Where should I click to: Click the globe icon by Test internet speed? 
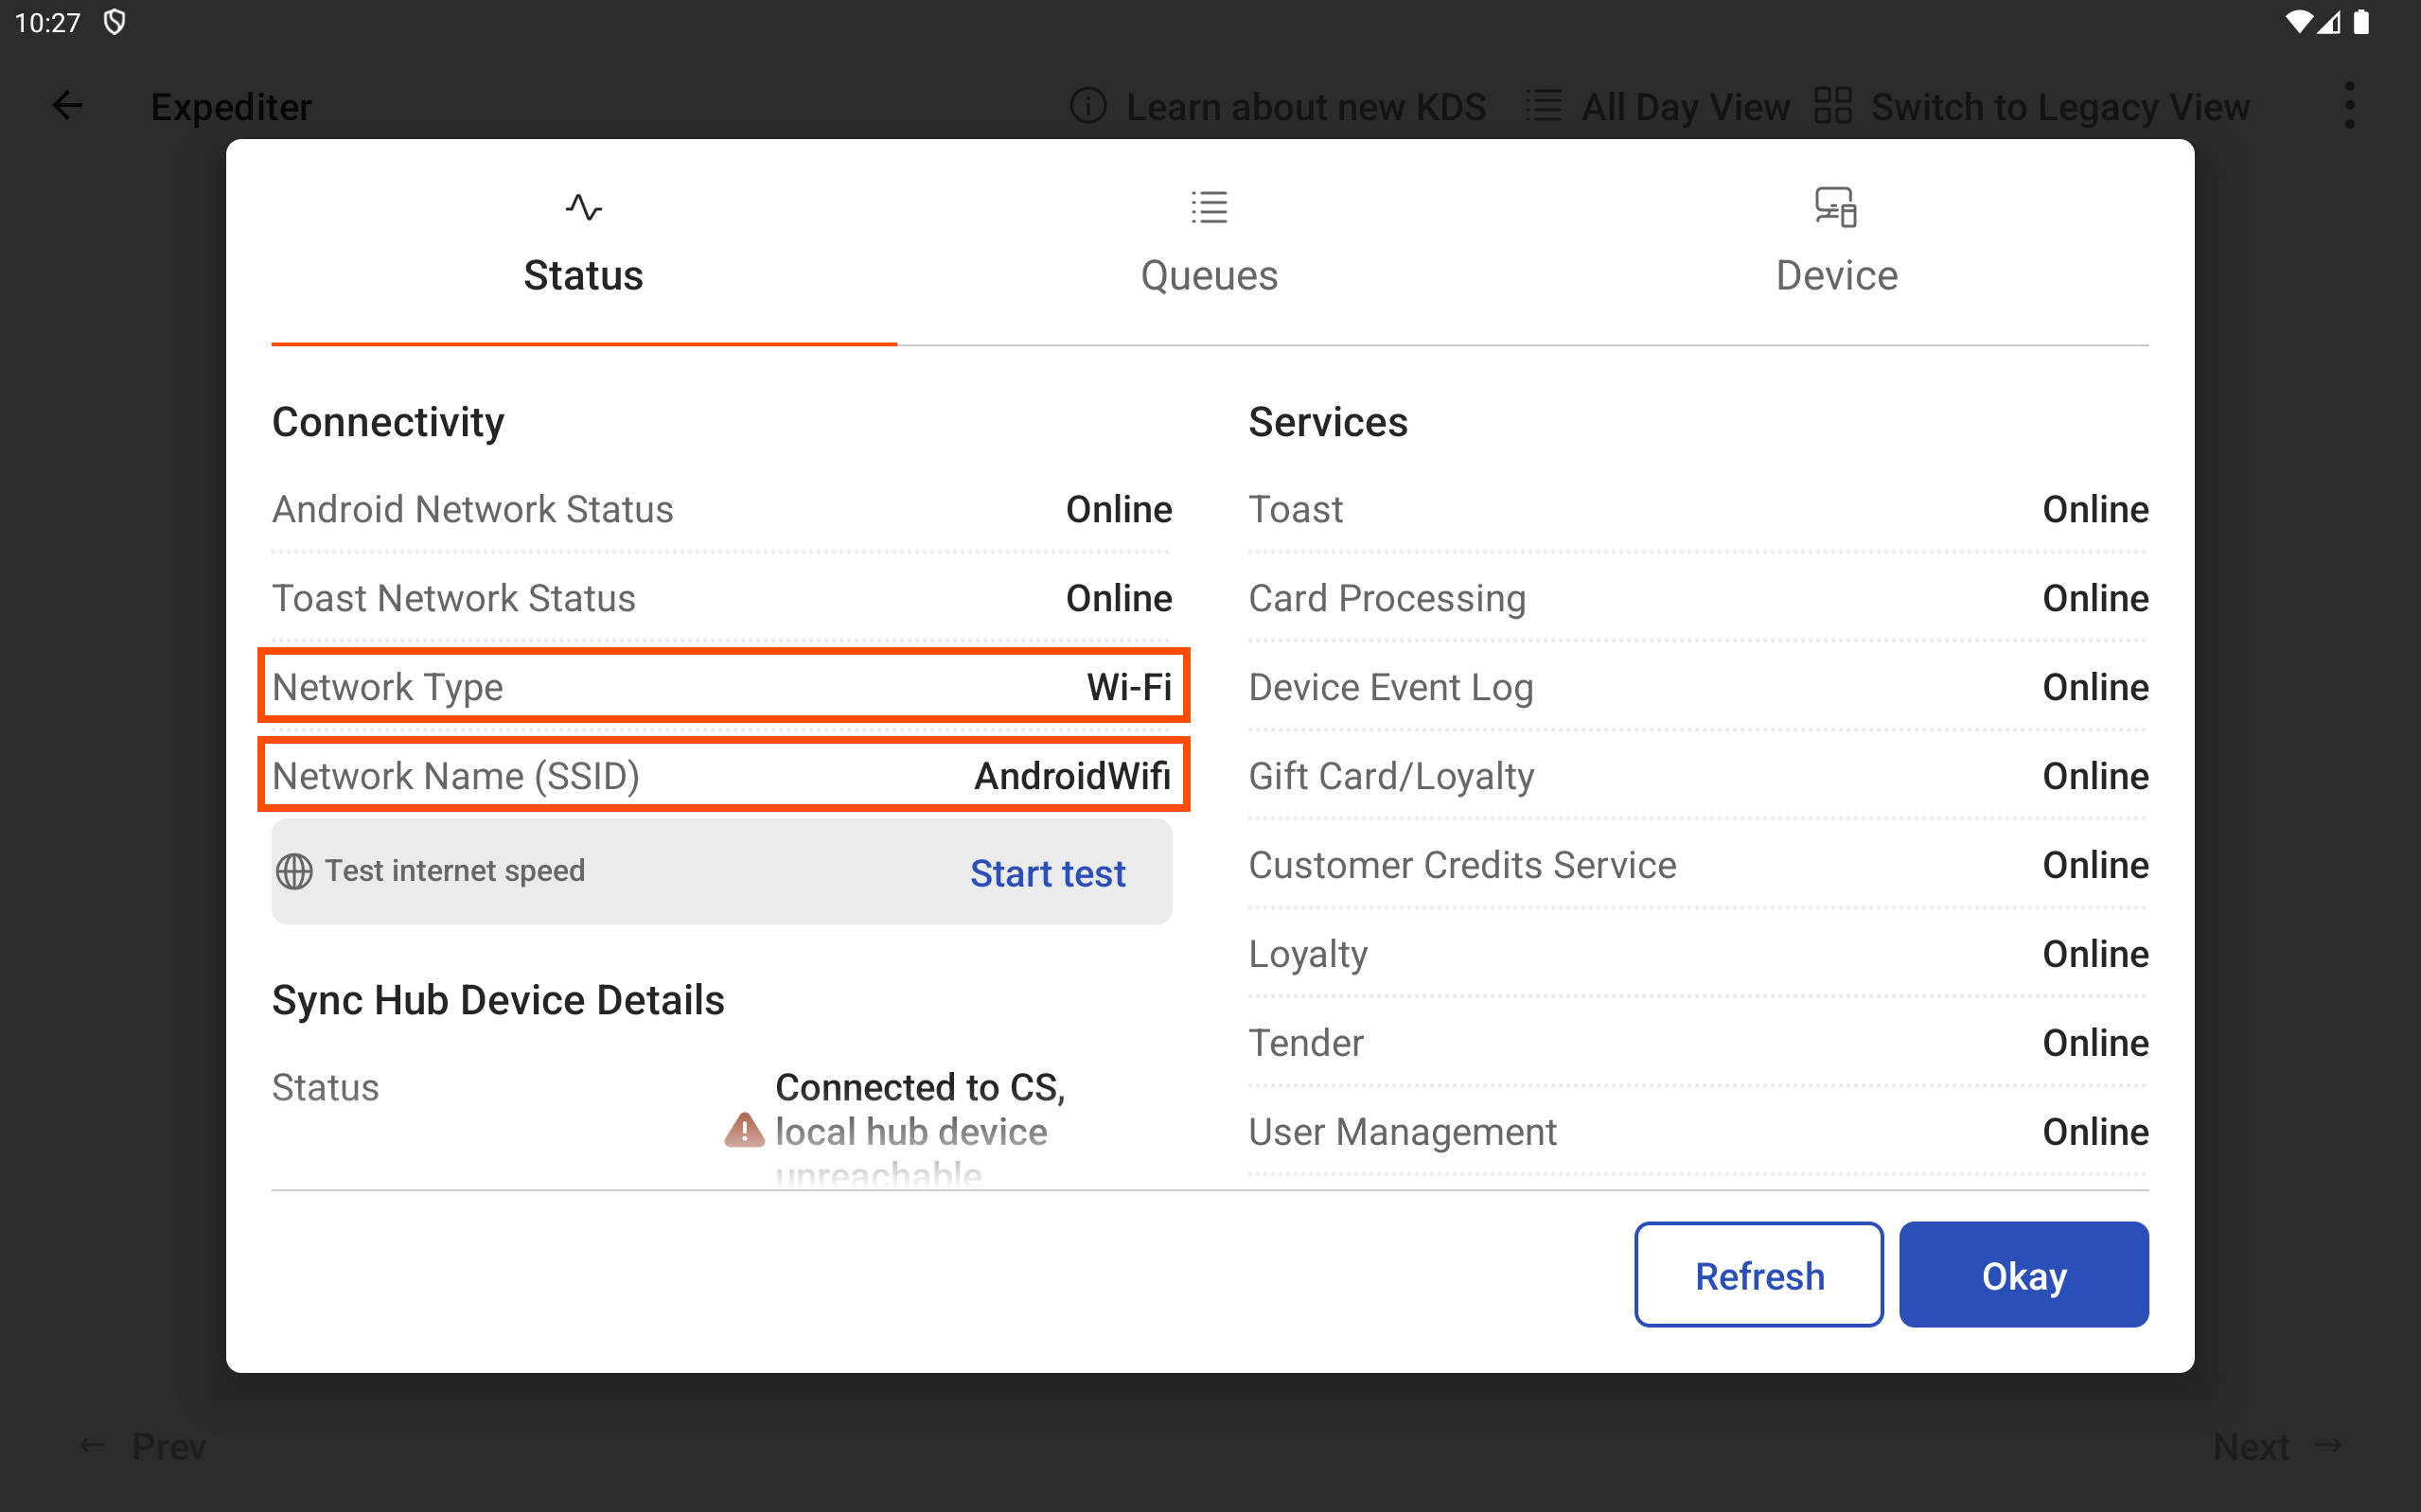(294, 871)
